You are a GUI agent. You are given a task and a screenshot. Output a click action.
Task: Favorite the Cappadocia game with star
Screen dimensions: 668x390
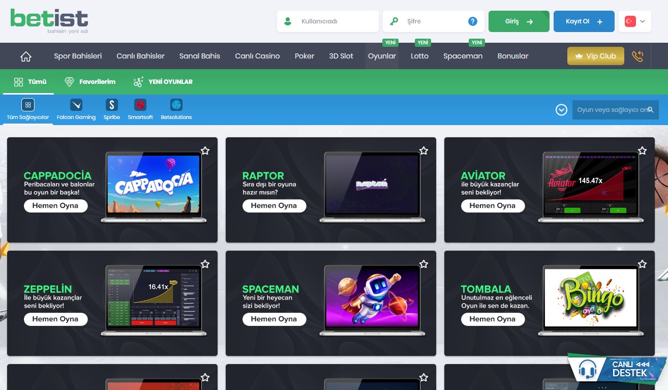pyautogui.click(x=205, y=151)
